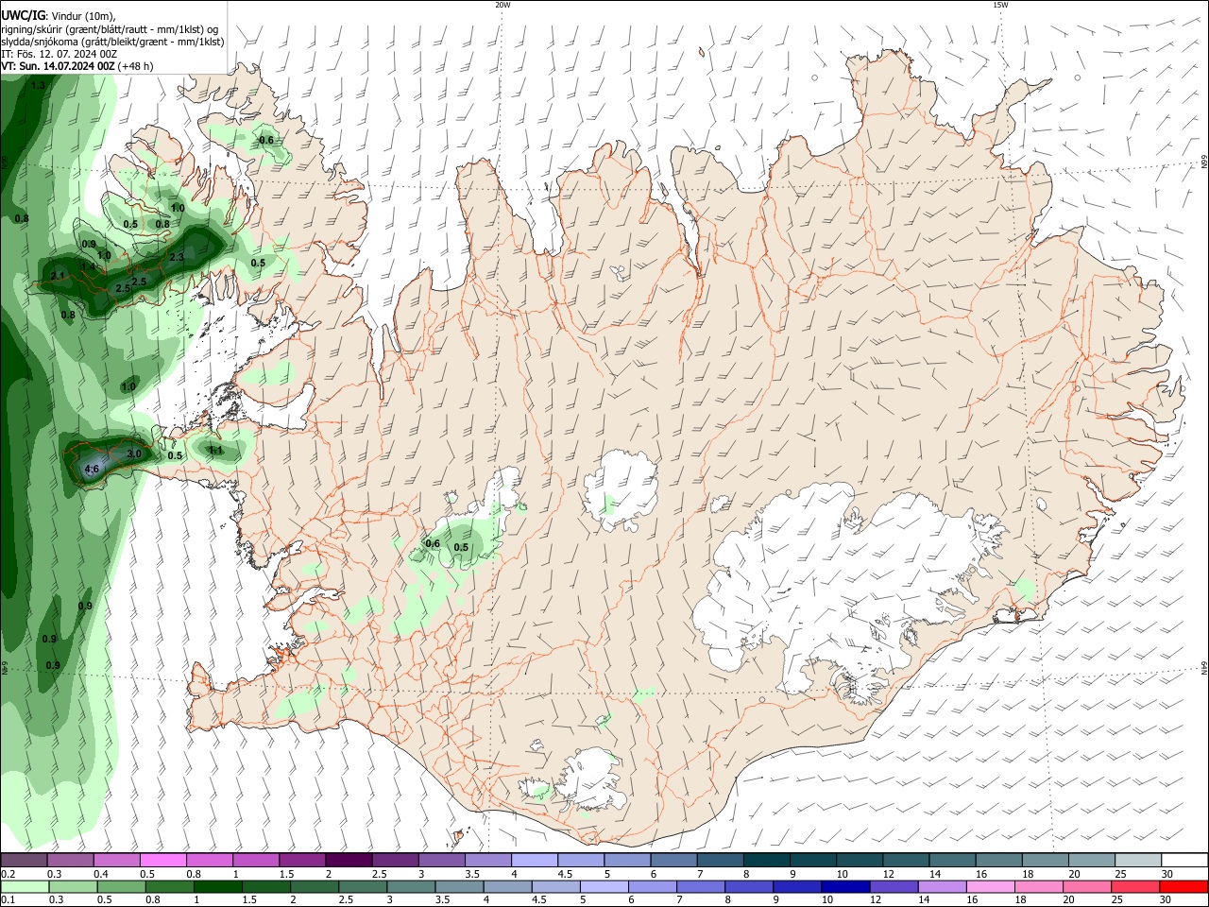Click the 3.0 precipitation value on the map

(134, 454)
